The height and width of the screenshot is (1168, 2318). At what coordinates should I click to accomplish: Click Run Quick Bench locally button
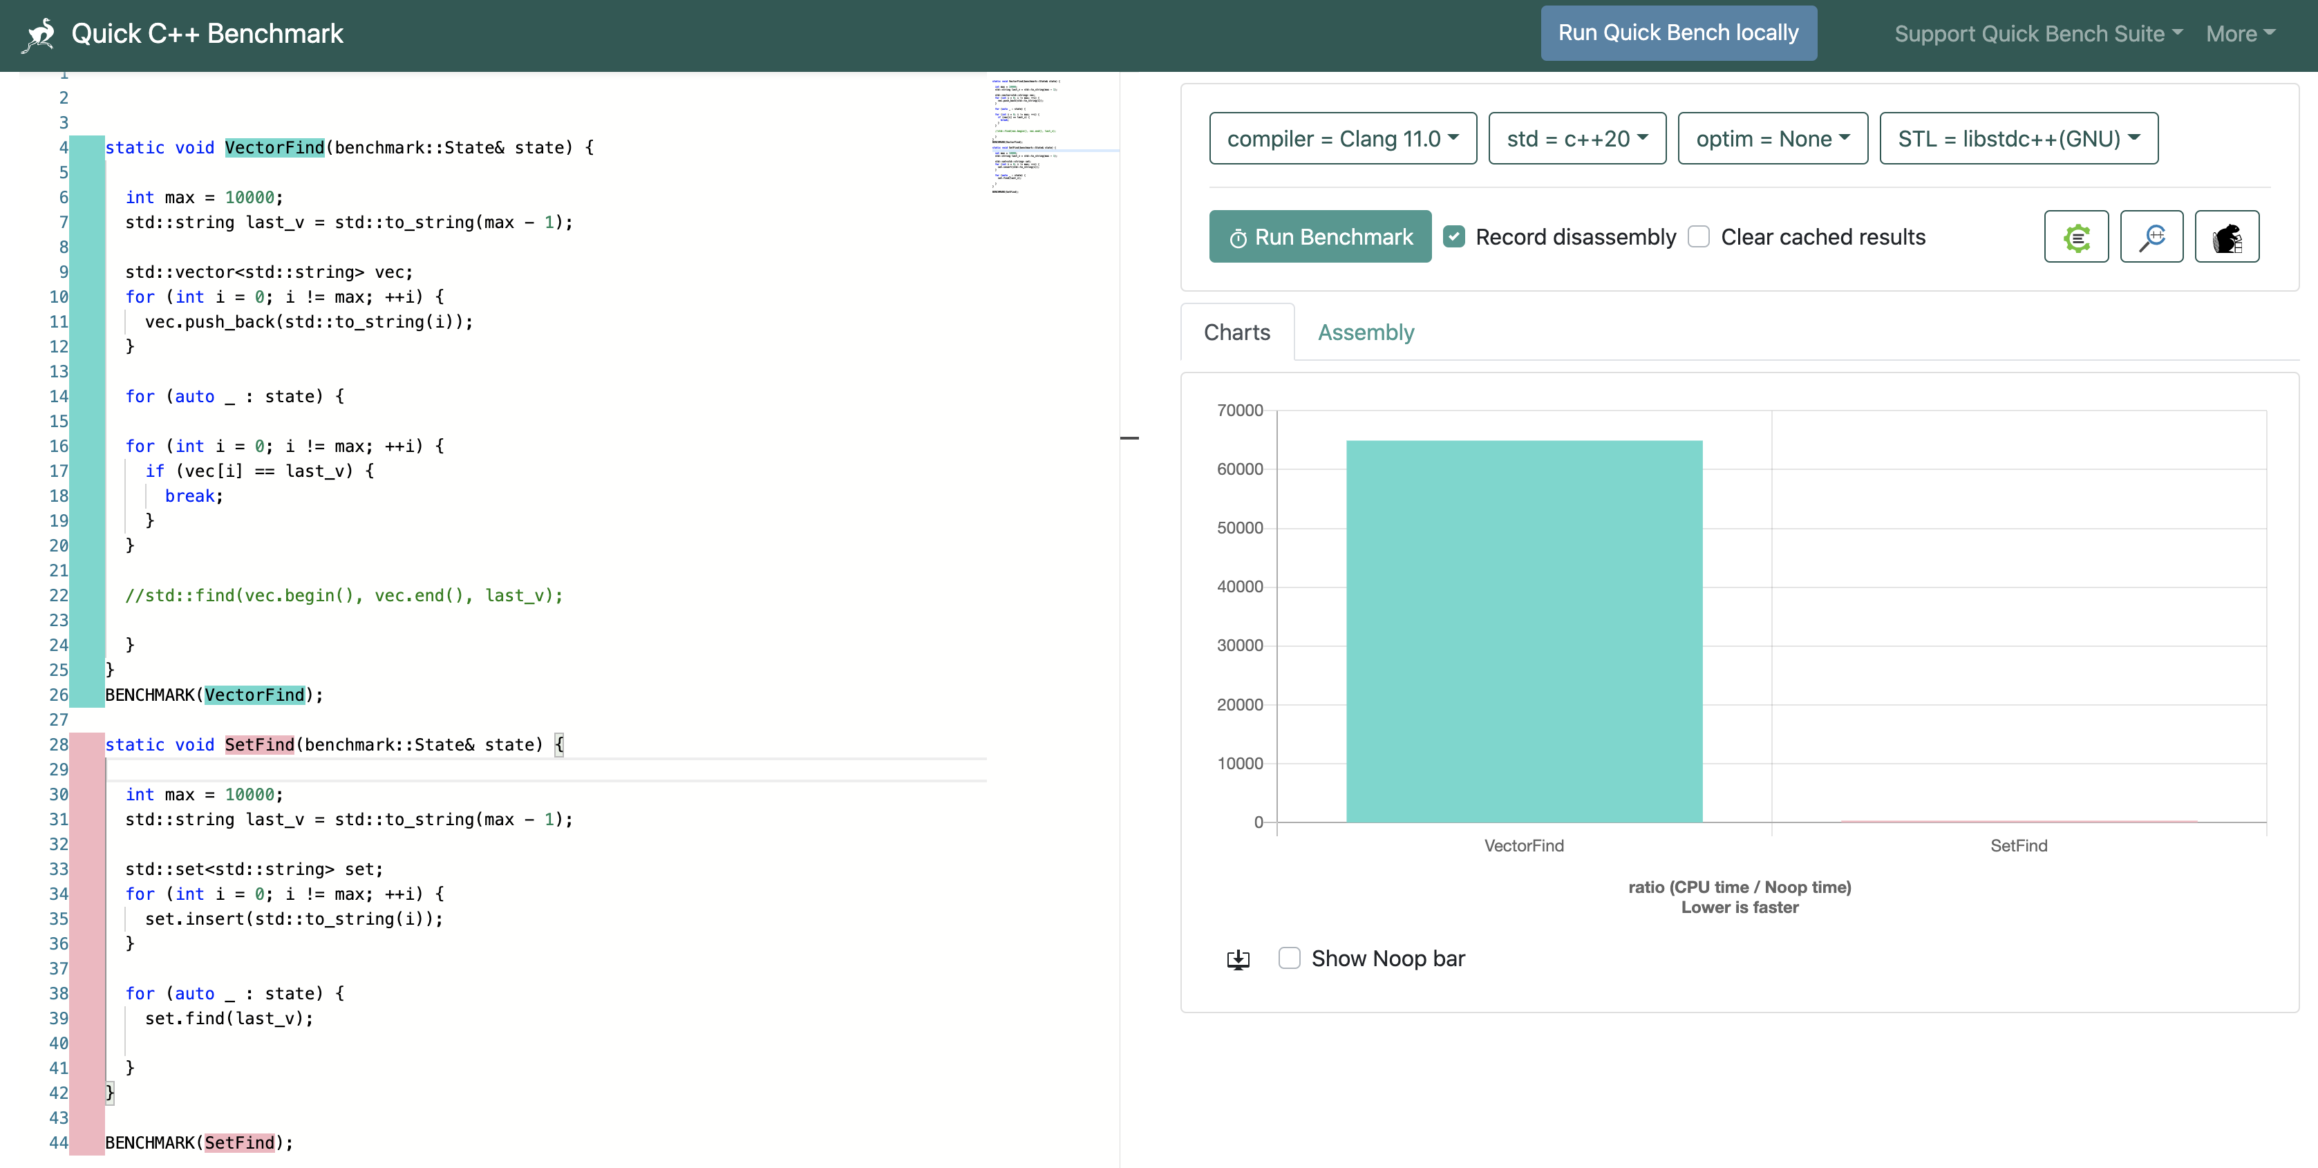1678,33
